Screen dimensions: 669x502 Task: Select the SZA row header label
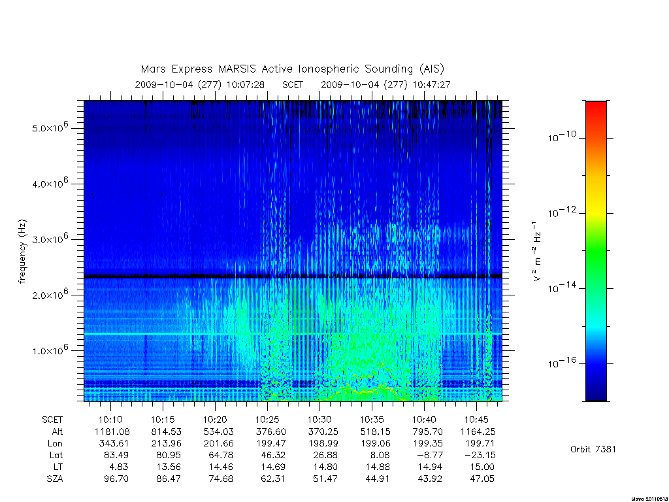[55, 478]
